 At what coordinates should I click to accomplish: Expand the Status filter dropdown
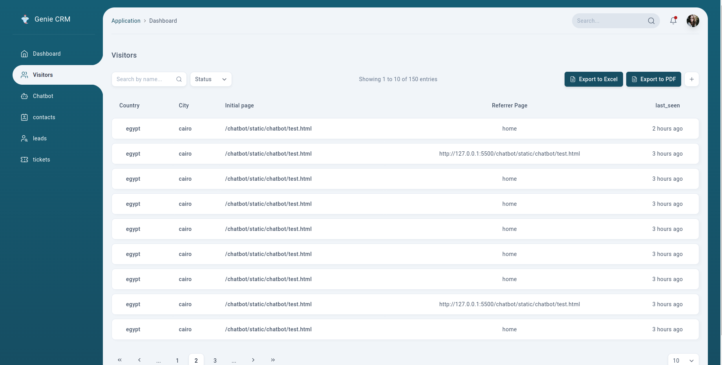pos(211,79)
